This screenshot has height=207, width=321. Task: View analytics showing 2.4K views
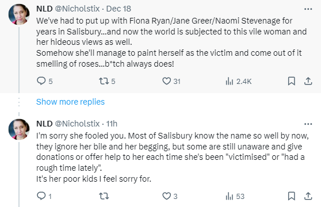[x=239, y=82]
